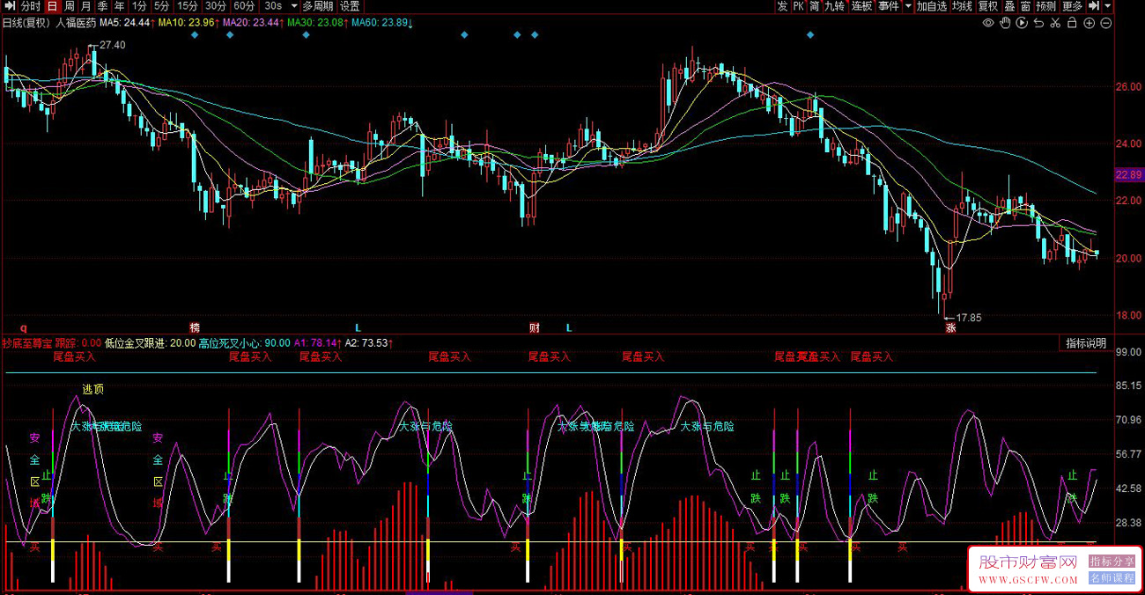
Task: Open the 更多 more menu
Action: pos(1072,6)
